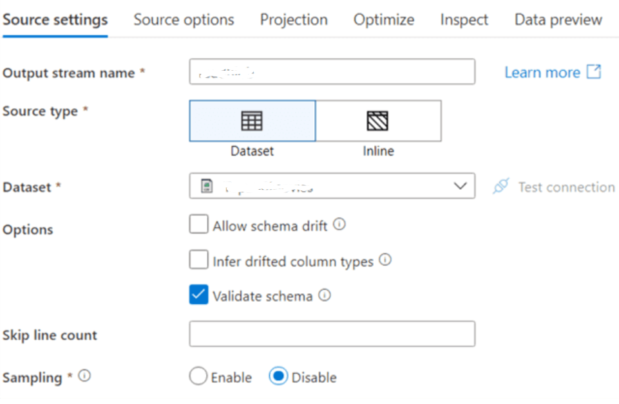This screenshot has height=404, width=619.
Task: Select the Inline source type icon
Action: click(378, 120)
